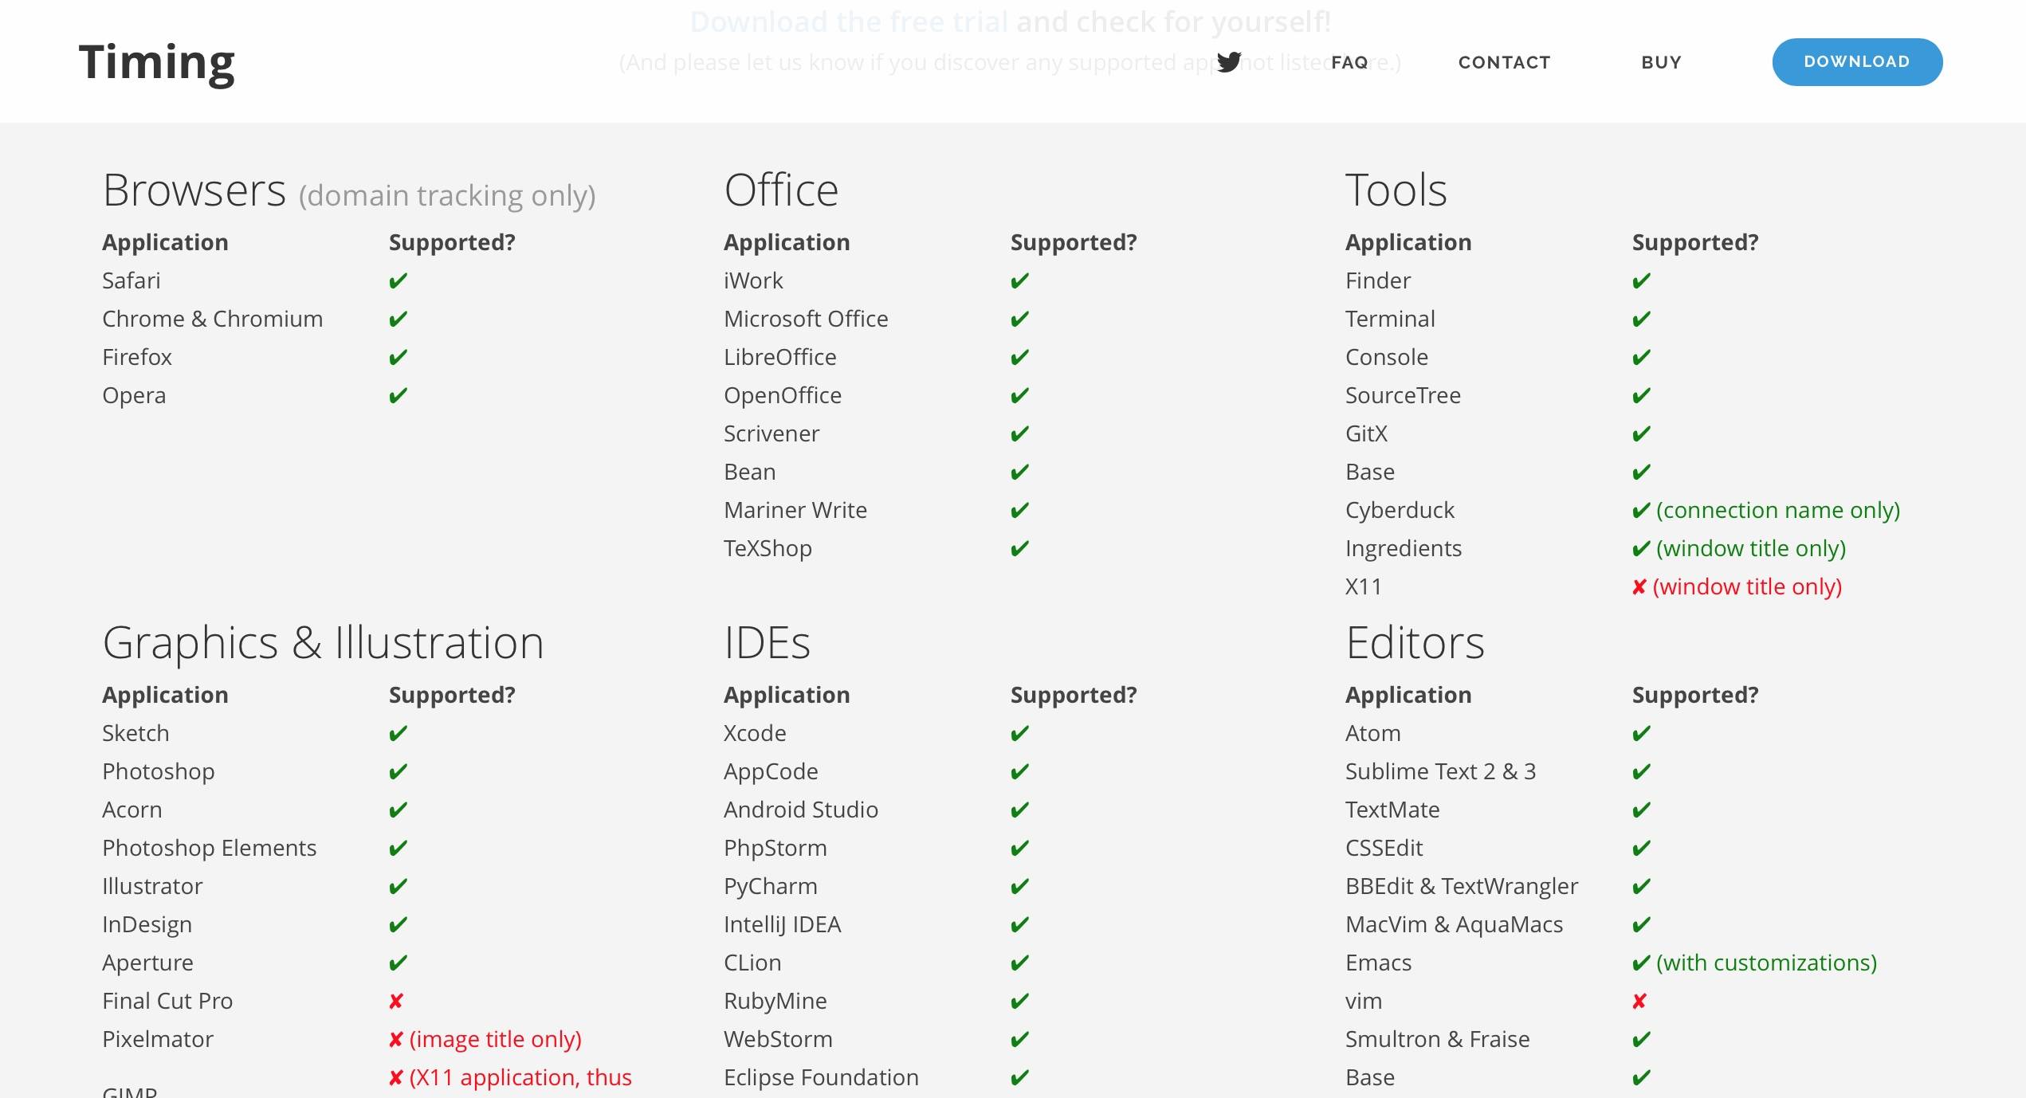Click the X11 entry in Tools
Image resolution: width=2026 pixels, height=1098 pixels.
[x=1363, y=586]
